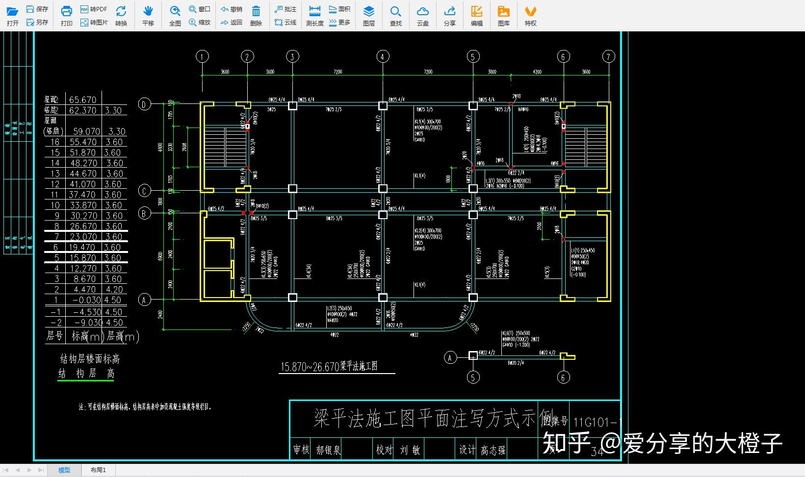Image resolution: width=805 pixels, height=477 pixels.
Task: Open the 图层 layers panel
Action: (x=369, y=16)
